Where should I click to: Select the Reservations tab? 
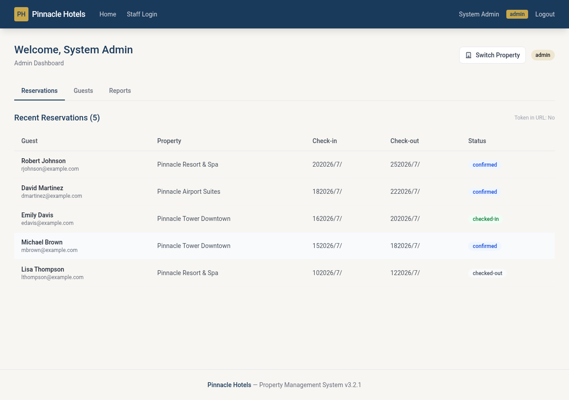(40, 91)
